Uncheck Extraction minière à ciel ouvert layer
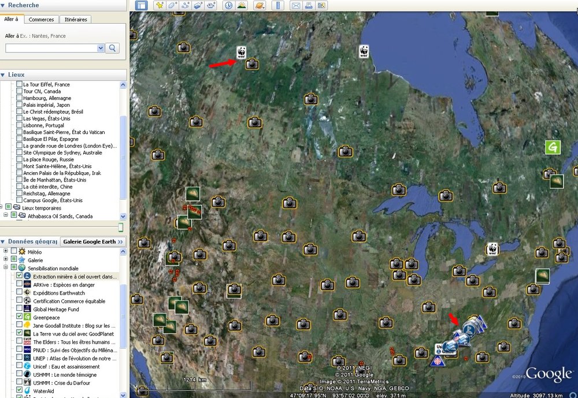This screenshot has height=398, width=578. point(19,276)
